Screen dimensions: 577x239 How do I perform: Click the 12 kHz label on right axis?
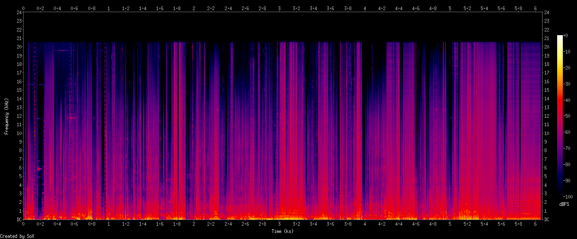[x=547, y=116]
